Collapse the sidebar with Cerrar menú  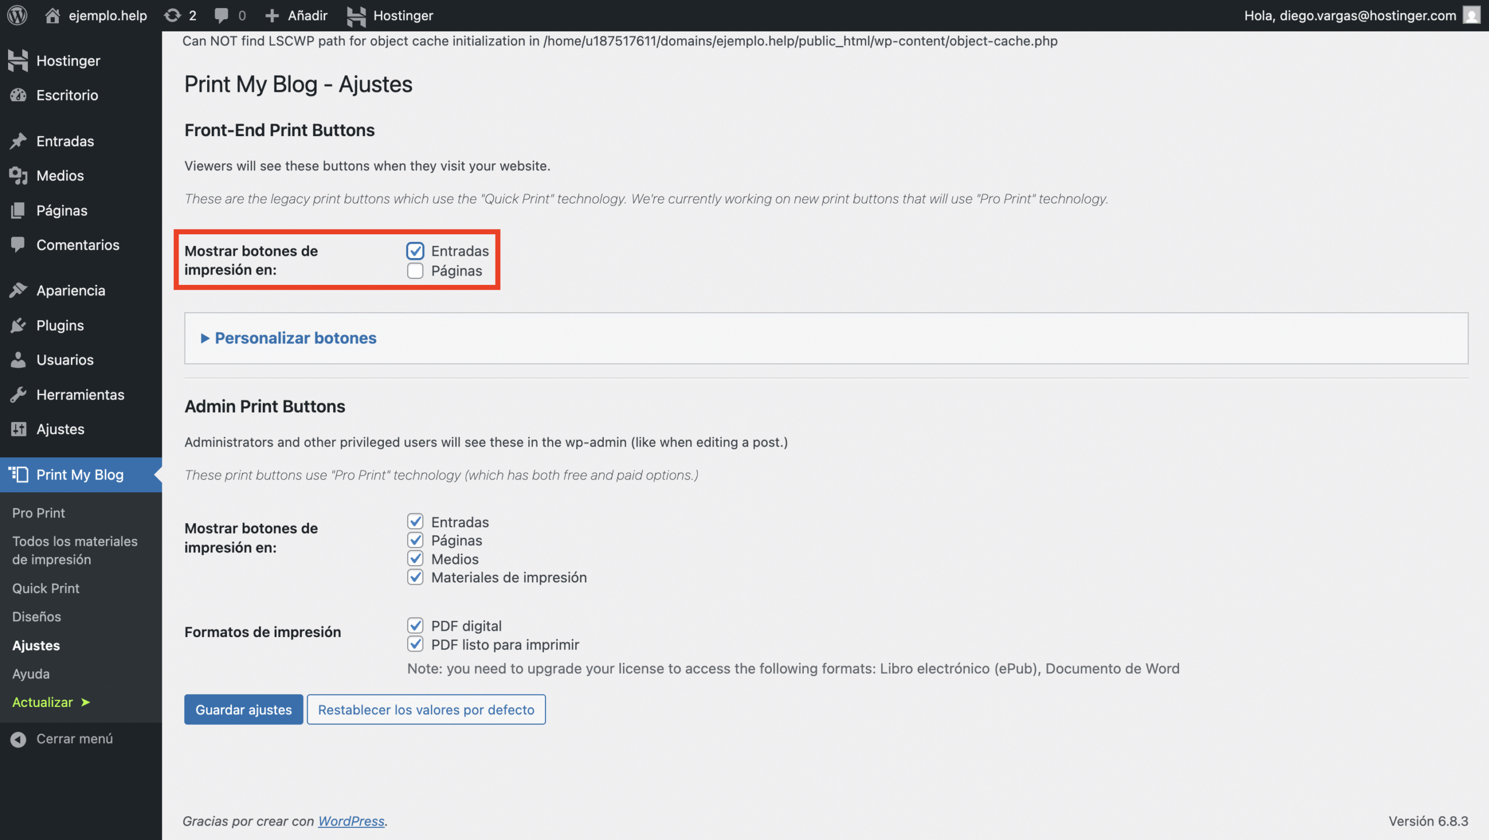[x=63, y=739]
